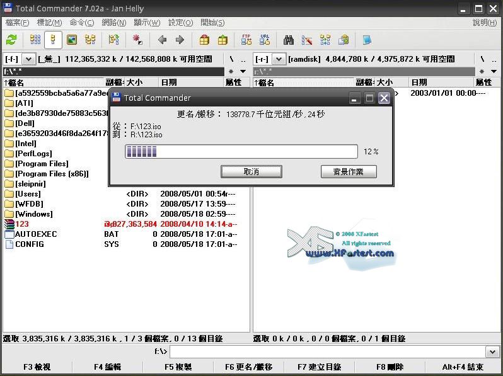Click the F5 複製 button

click(x=178, y=367)
